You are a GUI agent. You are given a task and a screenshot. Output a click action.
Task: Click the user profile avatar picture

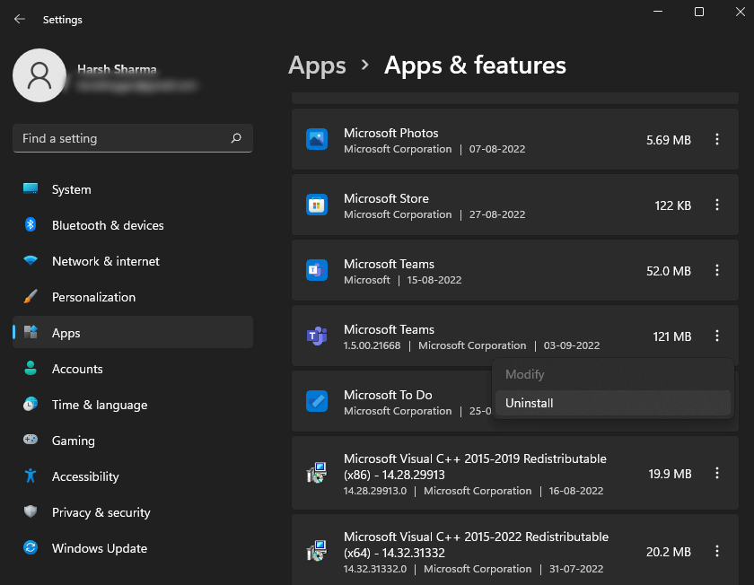(39, 75)
